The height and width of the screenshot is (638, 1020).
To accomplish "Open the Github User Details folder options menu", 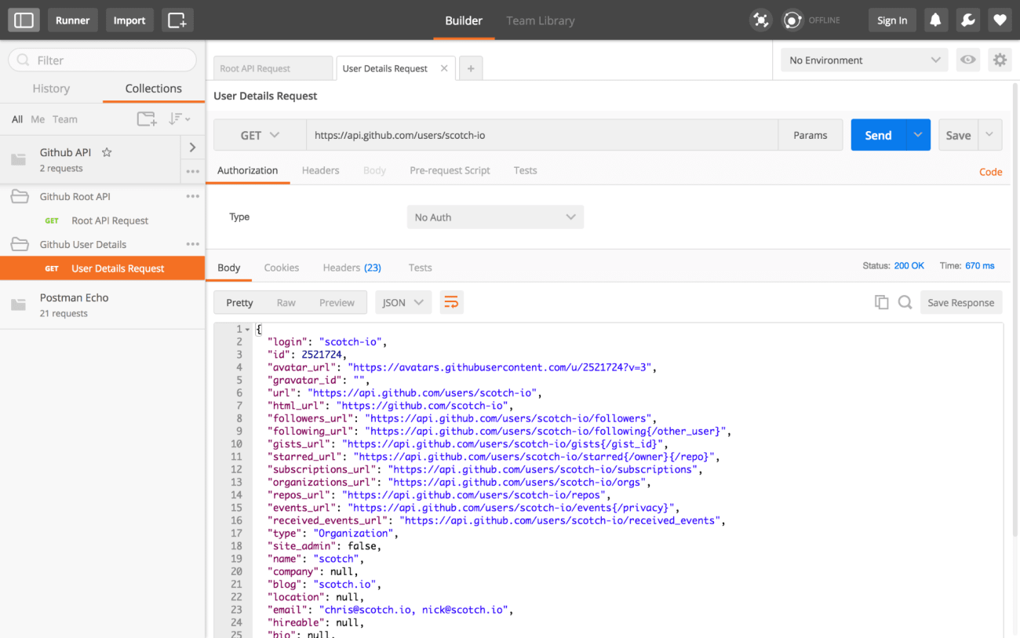I will (193, 244).
